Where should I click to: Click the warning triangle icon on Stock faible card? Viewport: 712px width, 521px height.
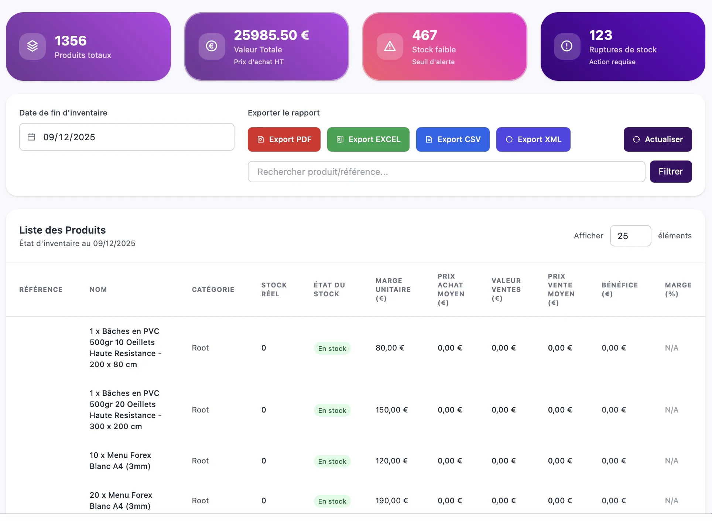coord(390,46)
